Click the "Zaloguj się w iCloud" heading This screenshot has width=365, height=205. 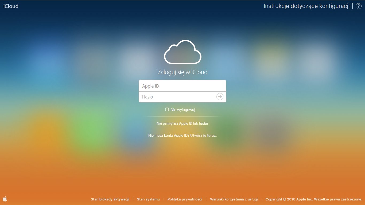[183, 72]
